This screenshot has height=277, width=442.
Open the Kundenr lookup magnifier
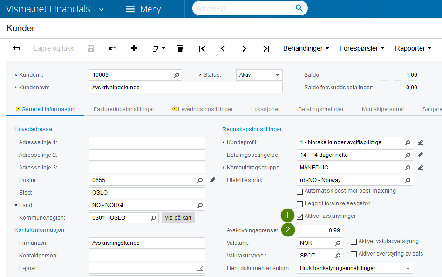177,75
